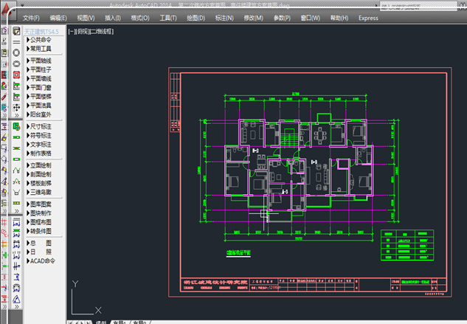The image size is (467, 324).
Task: Select the green bar with red cross icon
Action: pos(16,148)
